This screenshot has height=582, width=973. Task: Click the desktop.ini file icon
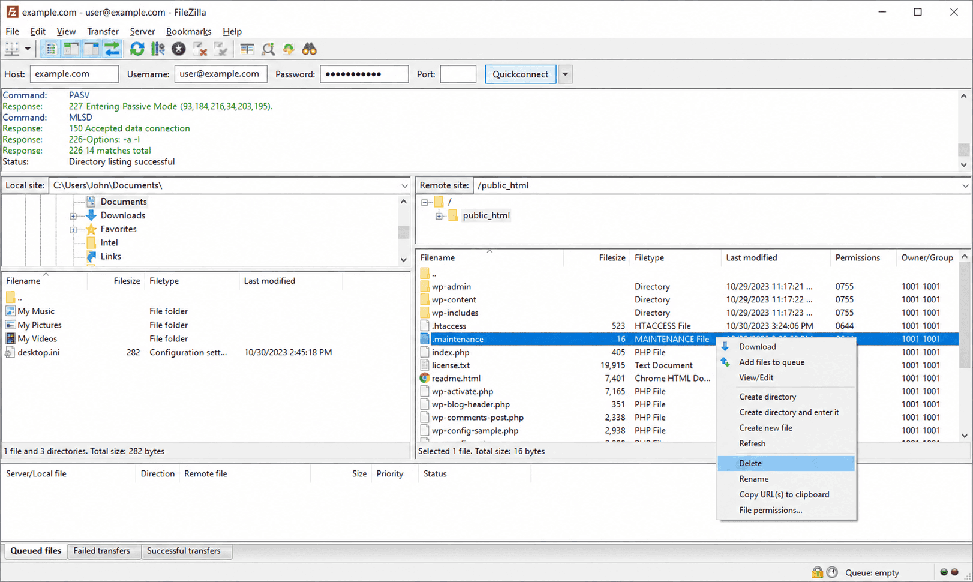(10, 352)
